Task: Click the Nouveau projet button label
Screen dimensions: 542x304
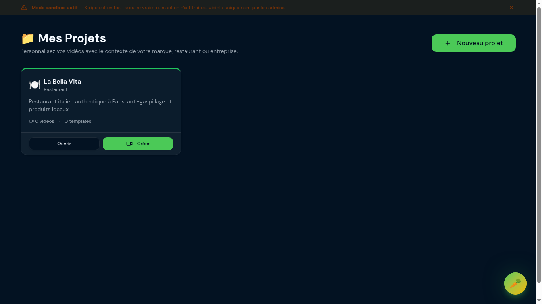Action: 480,43
